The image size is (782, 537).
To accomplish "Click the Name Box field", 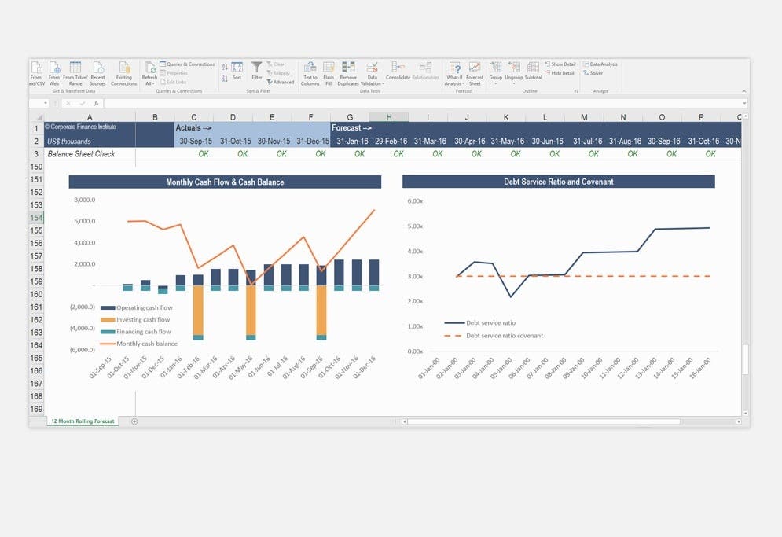I will [x=39, y=101].
